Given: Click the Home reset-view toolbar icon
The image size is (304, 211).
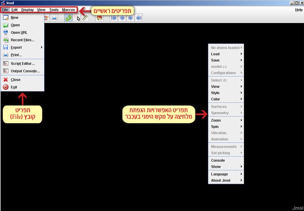Looking at the screenshot, I should [99, 18].
